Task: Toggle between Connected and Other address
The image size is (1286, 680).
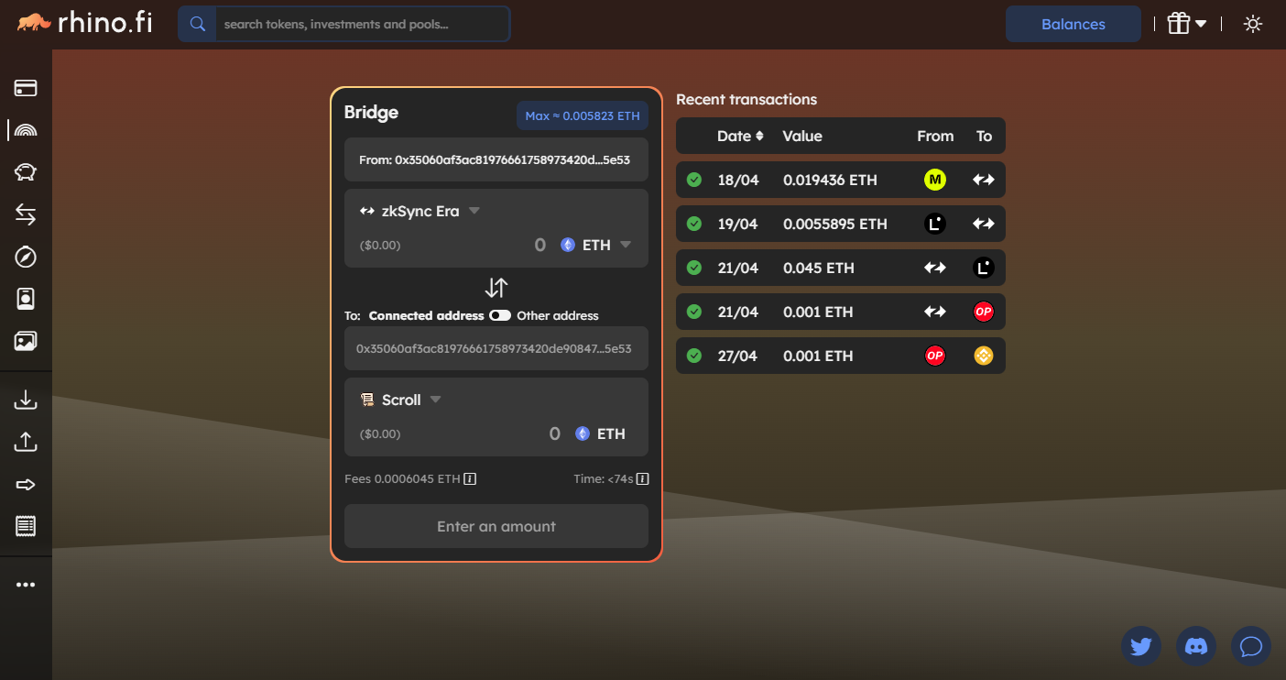Action: click(x=500, y=315)
